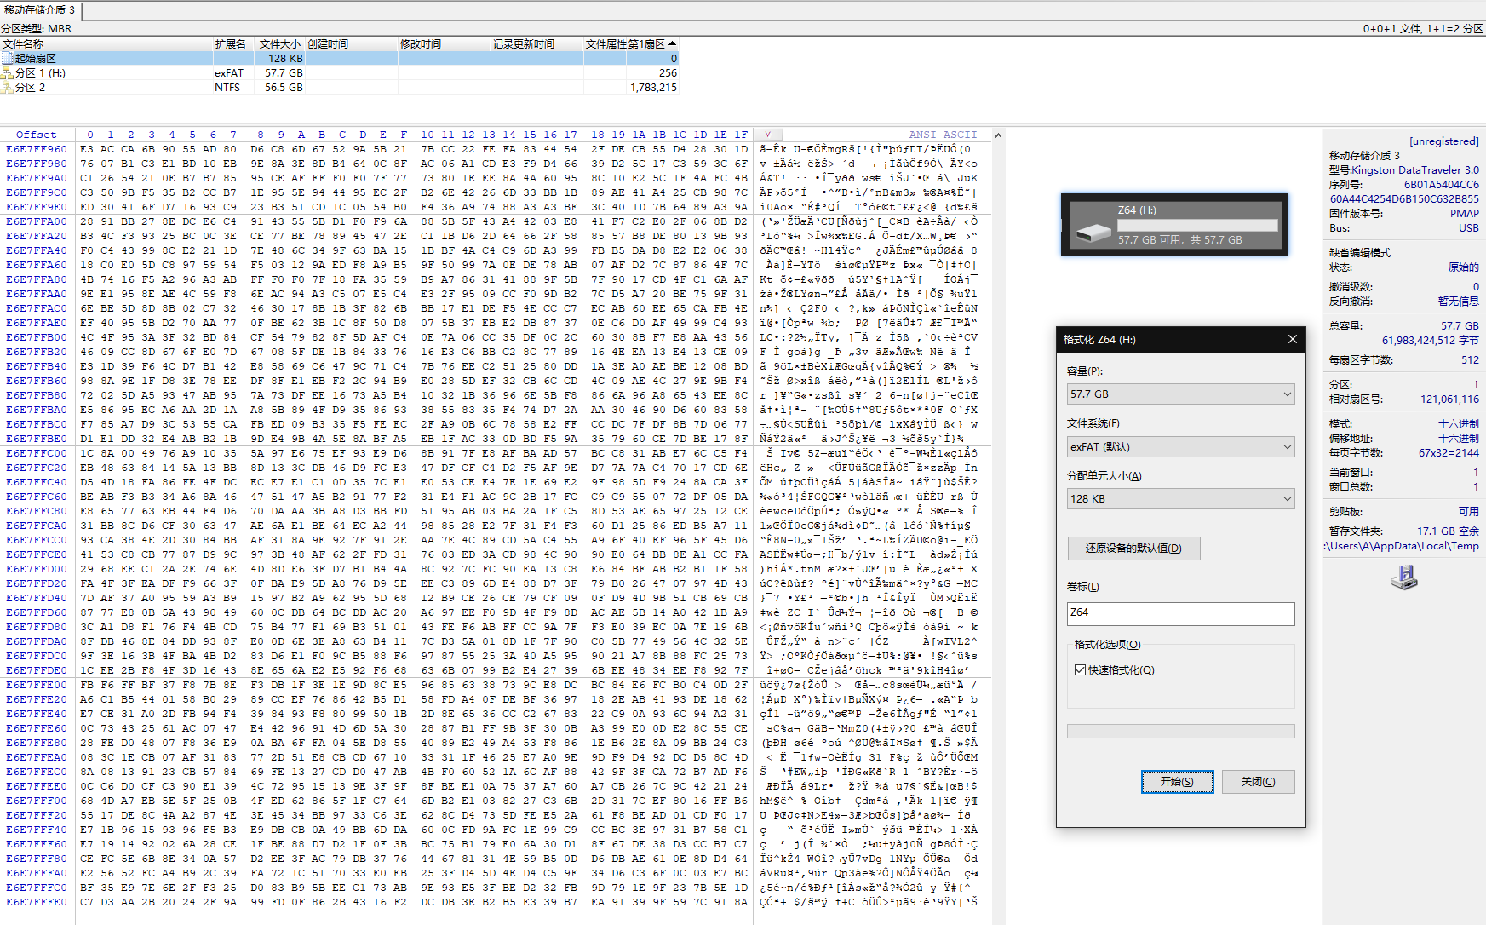Click the scroll-up arrow above hex view
Image resolution: width=1486 pixels, height=925 pixels.
[x=998, y=135]
